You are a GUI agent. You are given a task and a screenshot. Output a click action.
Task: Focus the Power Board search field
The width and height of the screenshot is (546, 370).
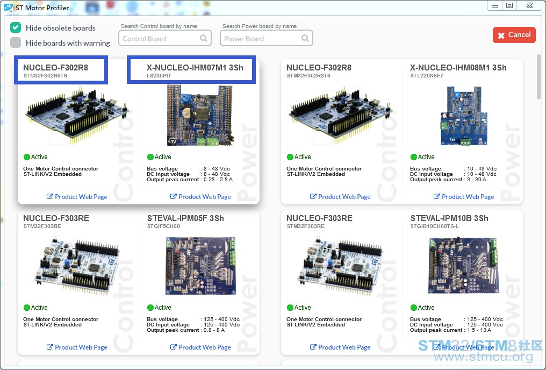point(267,38)
